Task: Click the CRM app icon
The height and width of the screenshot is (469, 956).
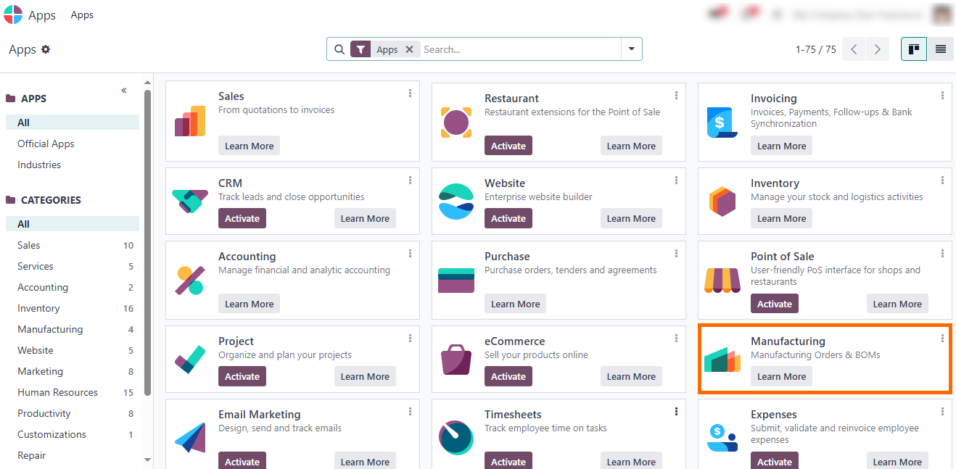Action: tap(190, 201)
